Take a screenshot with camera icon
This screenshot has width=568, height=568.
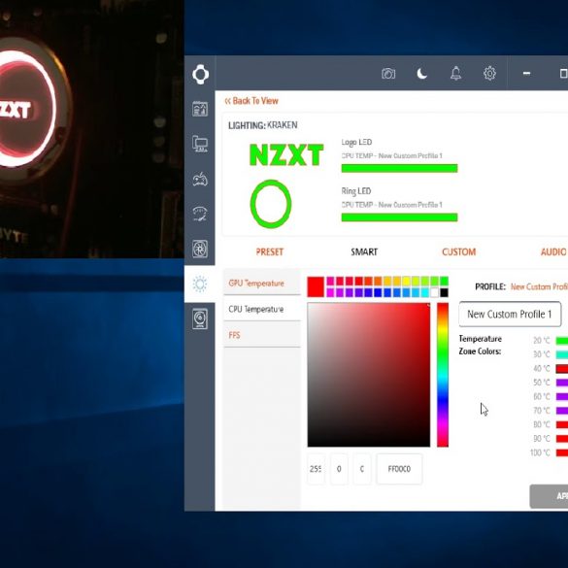(x=388, y=74)
